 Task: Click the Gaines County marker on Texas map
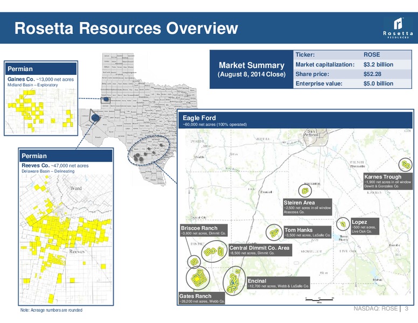106,100
